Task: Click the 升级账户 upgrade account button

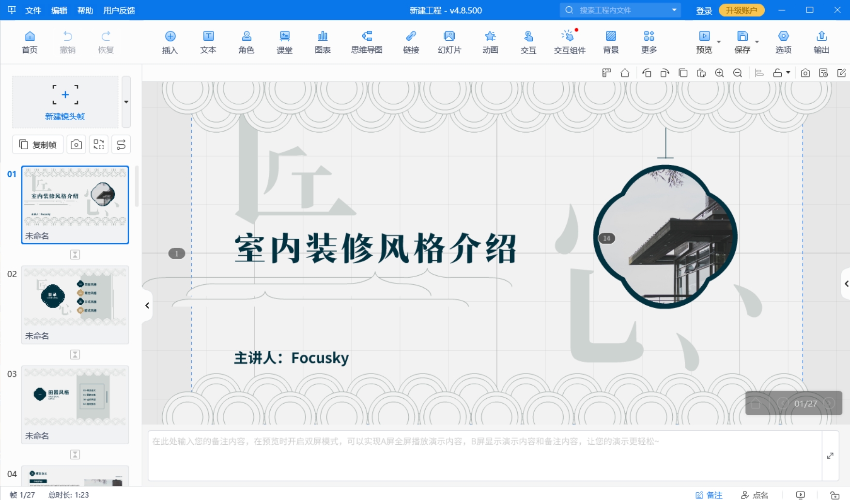Action: tap(742, 10)
